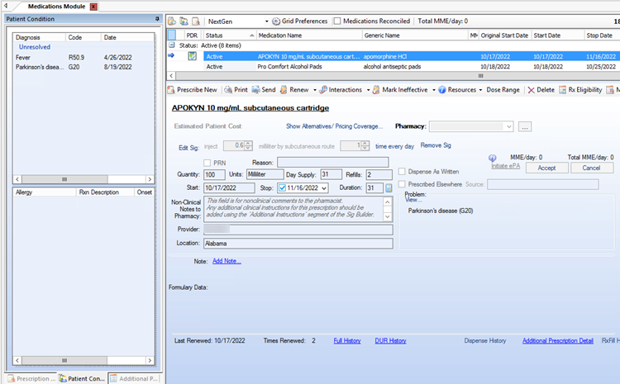620x384 pixels.
Task: Click the Reason field
Action: (332, 163)
